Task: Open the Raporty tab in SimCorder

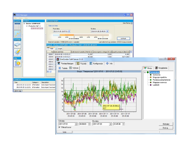Action: point(82,63)
